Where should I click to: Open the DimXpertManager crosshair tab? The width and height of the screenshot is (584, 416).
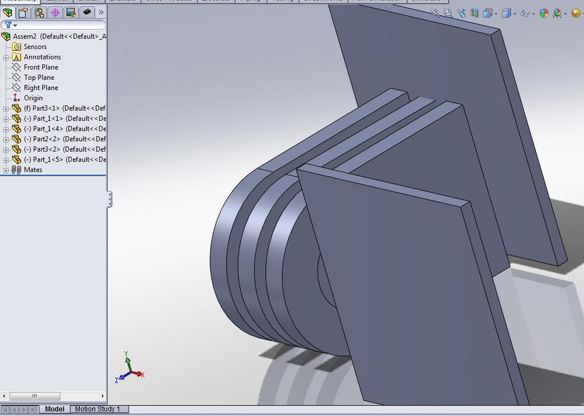(55, 13)
